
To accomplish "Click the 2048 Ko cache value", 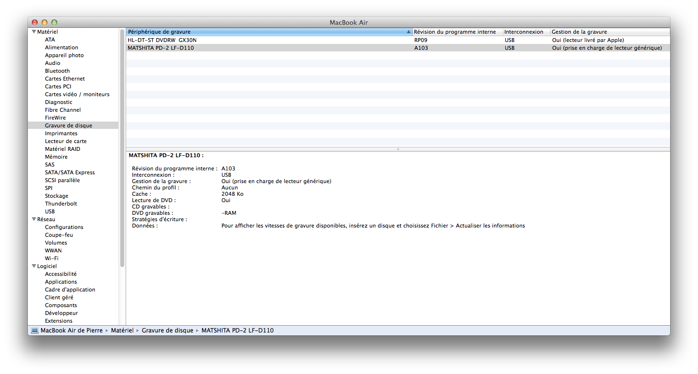I will [x=232, y=194].
